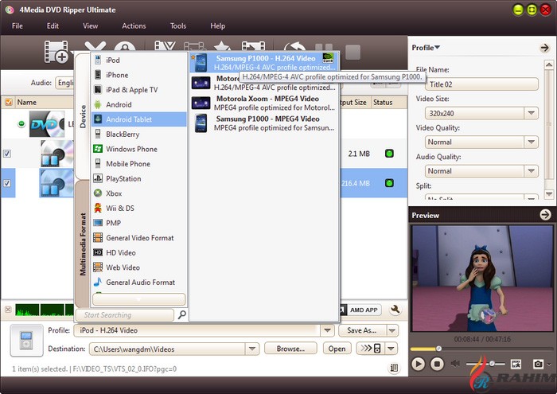Click the Browse... button
This screenshot has height=394, width=557.
(x=290, y=349)
